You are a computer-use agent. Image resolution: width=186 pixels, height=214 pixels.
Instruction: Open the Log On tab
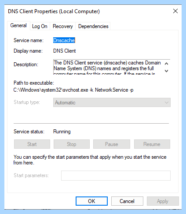40,26
